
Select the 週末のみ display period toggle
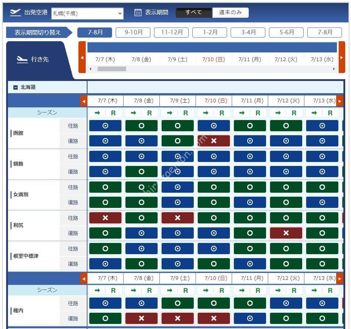coord(230,12)
